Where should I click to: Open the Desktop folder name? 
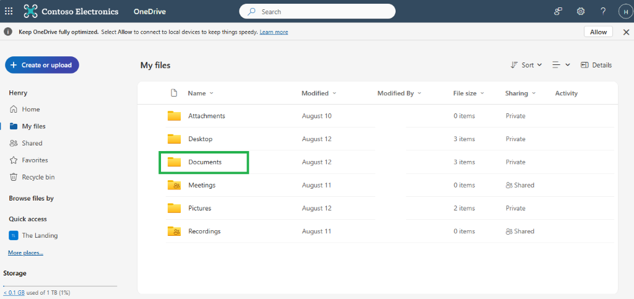pos(200,139)
